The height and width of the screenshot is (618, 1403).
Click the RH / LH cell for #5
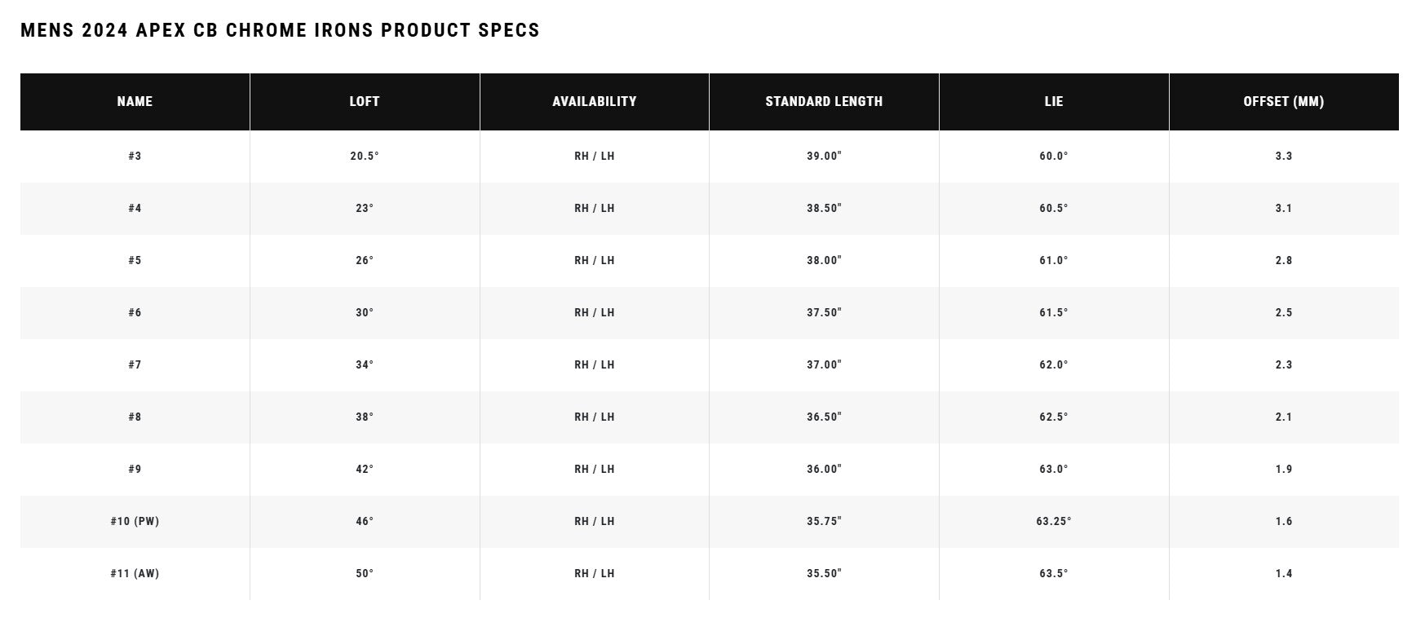(x=595, y=260)
